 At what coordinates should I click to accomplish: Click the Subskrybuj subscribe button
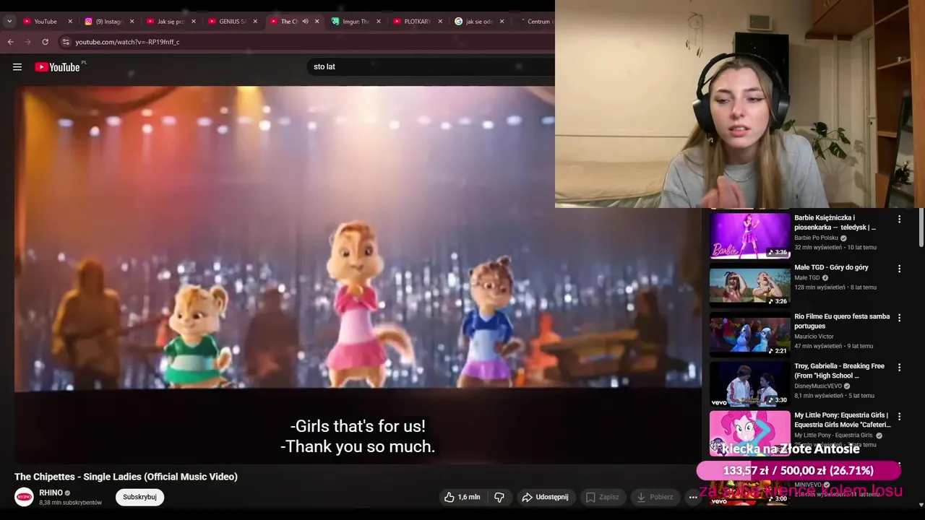pyautogui.click(x=139, y=497)
